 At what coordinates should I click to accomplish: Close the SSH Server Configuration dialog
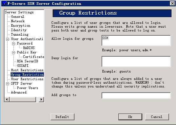click(172, 3)
